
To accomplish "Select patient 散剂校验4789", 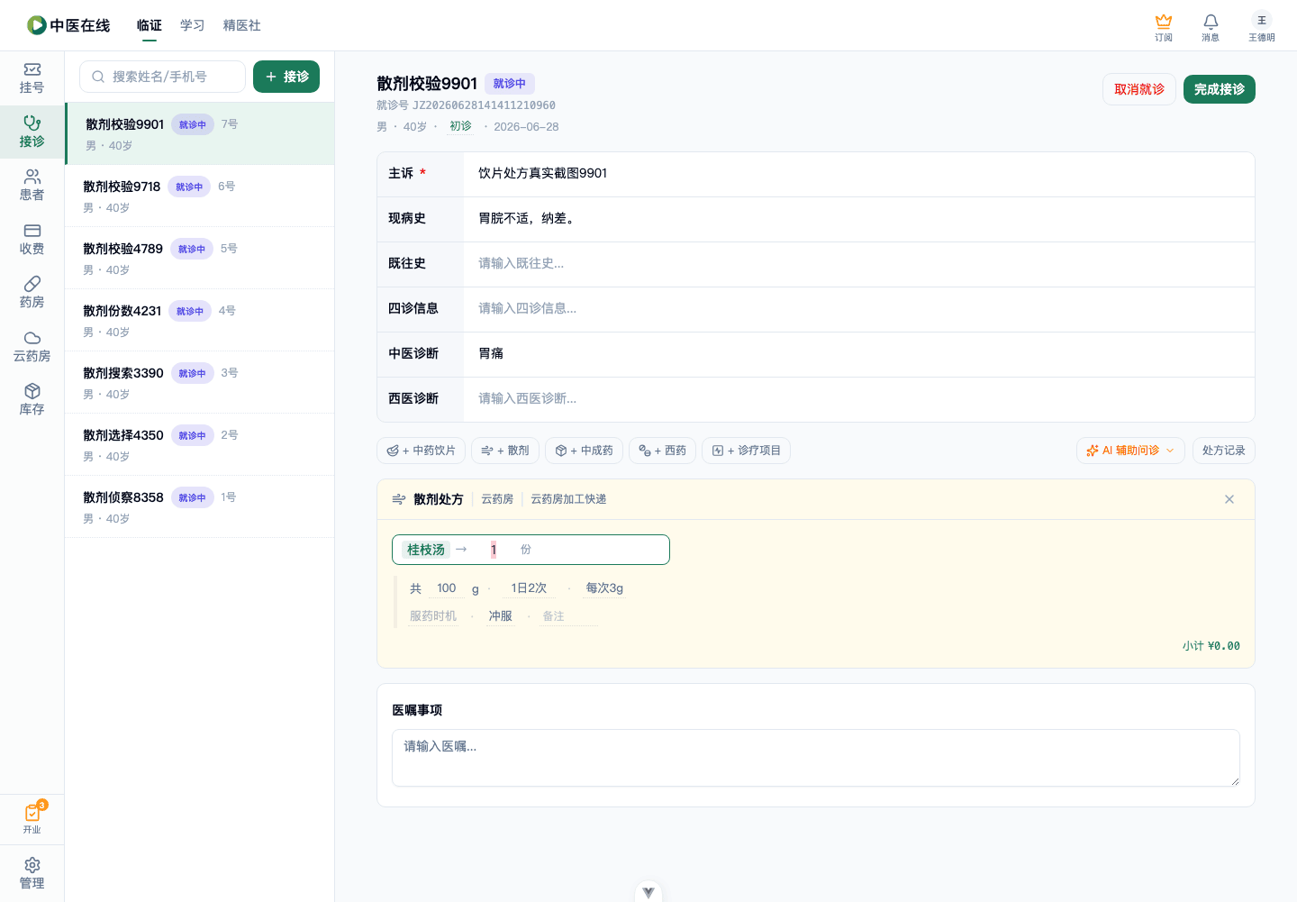I will pos(200,258).
